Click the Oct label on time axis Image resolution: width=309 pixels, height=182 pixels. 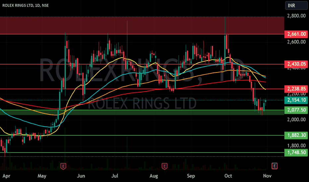[228, 176]
